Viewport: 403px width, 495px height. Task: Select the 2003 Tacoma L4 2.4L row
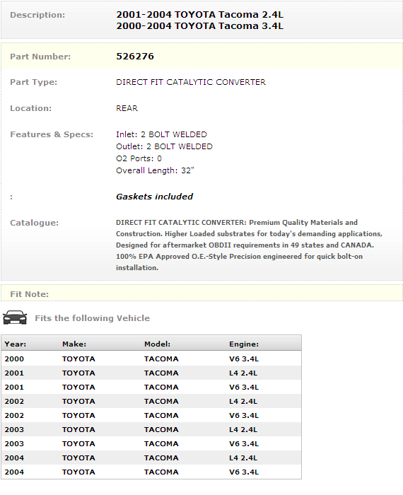(x=151, y=429)
